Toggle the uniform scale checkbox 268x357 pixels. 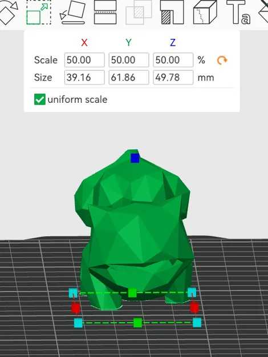[40, 99]
